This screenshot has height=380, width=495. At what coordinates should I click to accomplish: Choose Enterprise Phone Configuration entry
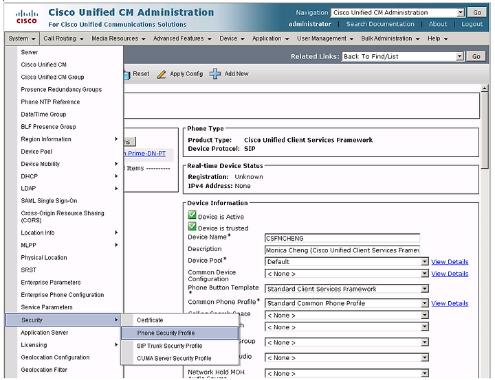(62, 295)
